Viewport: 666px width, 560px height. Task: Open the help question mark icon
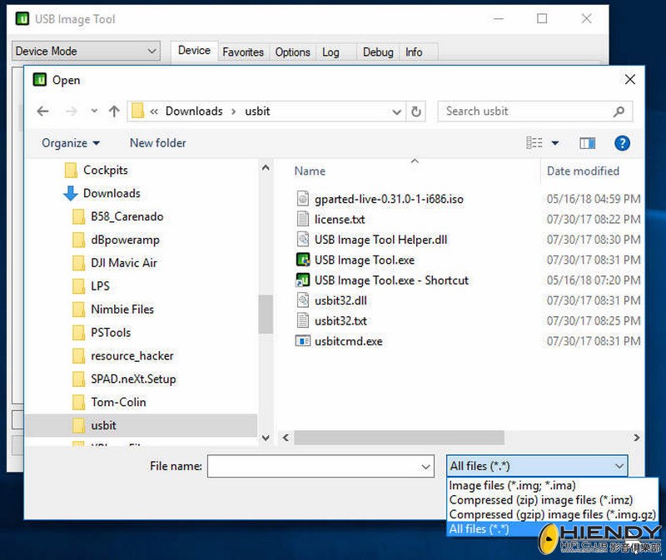pos(622,143)
